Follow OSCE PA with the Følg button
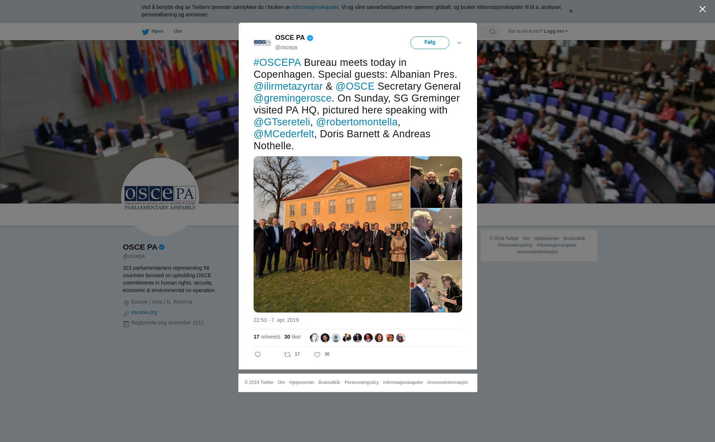The width and height of the screenshot is (715, 442). [430, 43]
